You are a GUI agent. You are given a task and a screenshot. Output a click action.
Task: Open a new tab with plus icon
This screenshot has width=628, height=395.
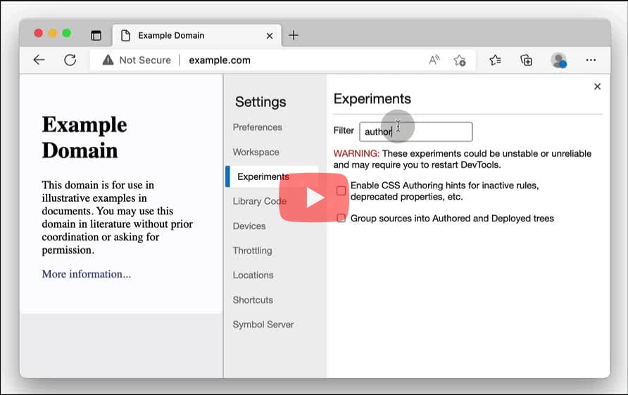[294, 35]
